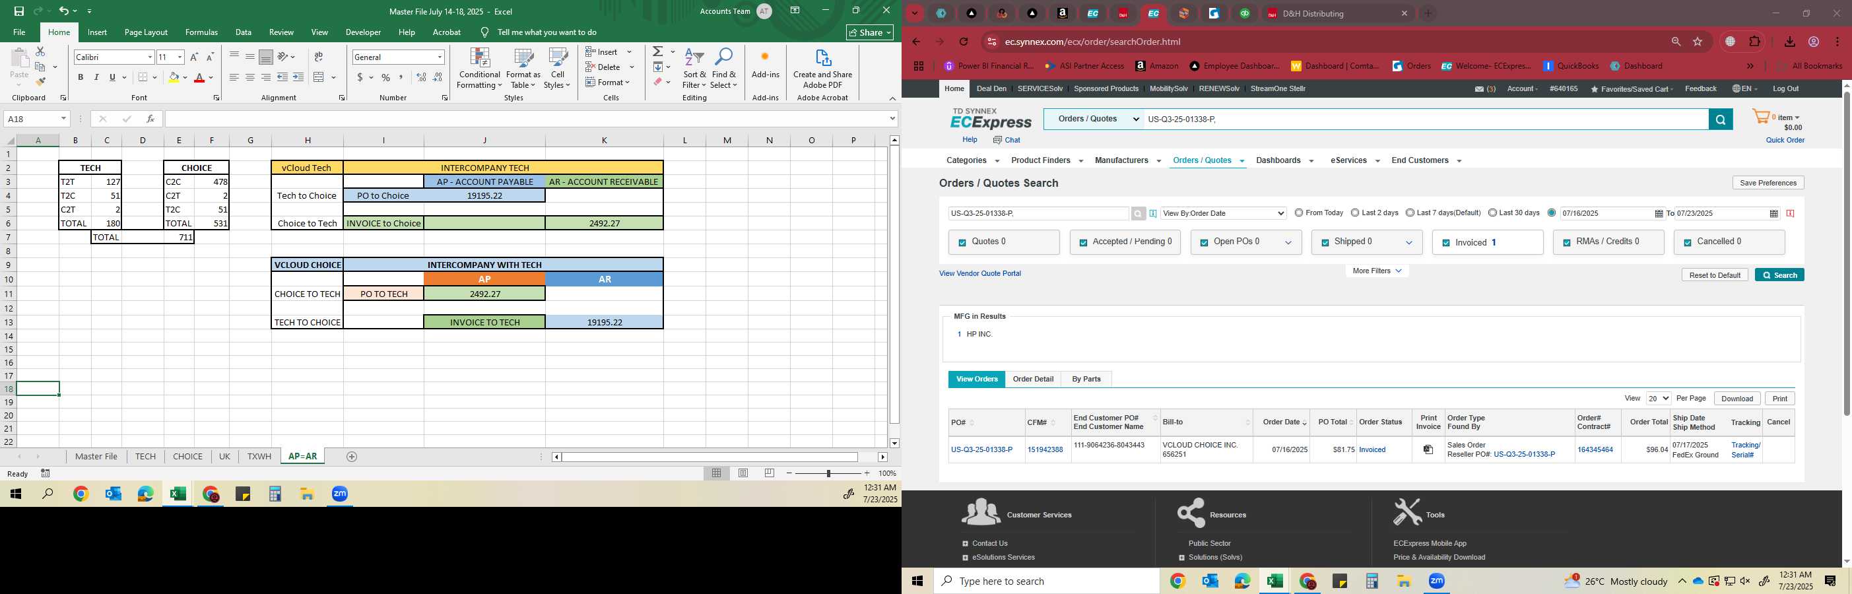Click the Download button above results
The image size is (1852, 594).
point(1737,399)
